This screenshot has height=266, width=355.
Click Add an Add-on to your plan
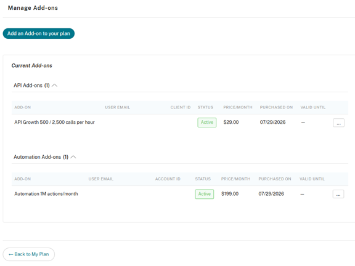(x=38, y=33)
